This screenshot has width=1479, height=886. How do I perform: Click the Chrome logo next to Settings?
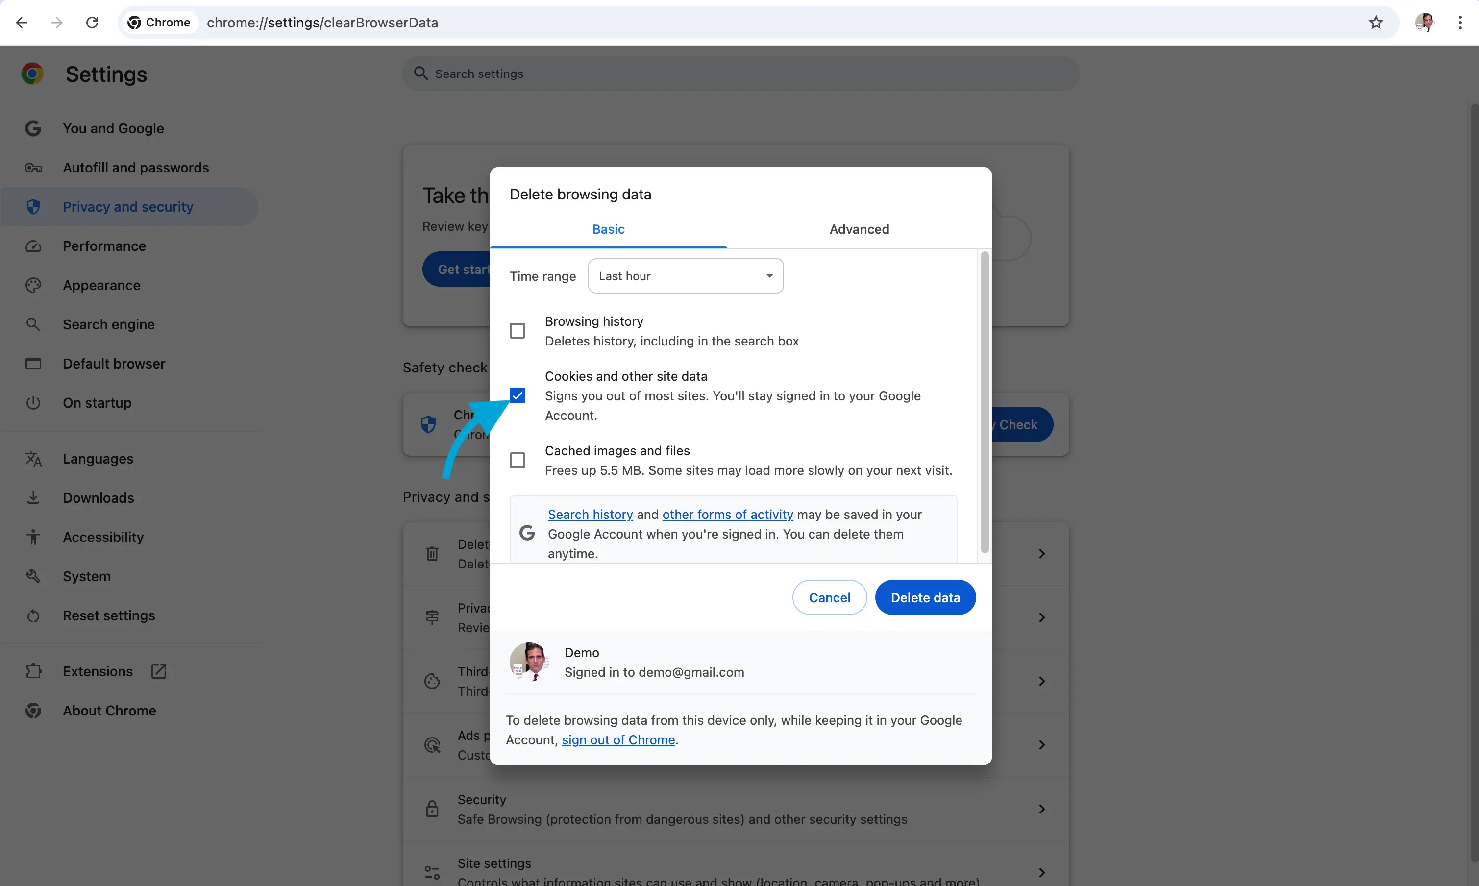[32, 74]
